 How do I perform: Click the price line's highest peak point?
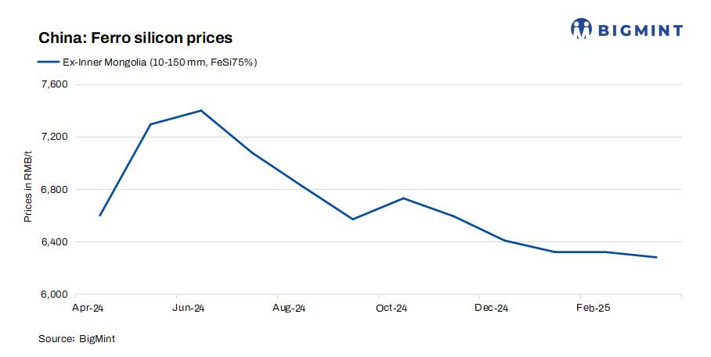pos(201,110)
